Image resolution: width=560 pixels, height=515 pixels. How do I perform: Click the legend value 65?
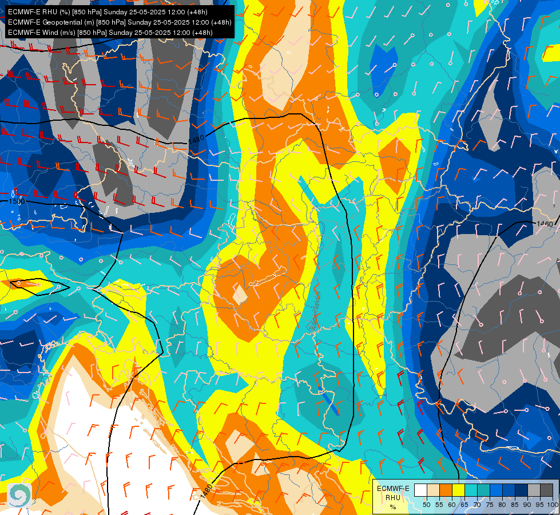point(464,505)
